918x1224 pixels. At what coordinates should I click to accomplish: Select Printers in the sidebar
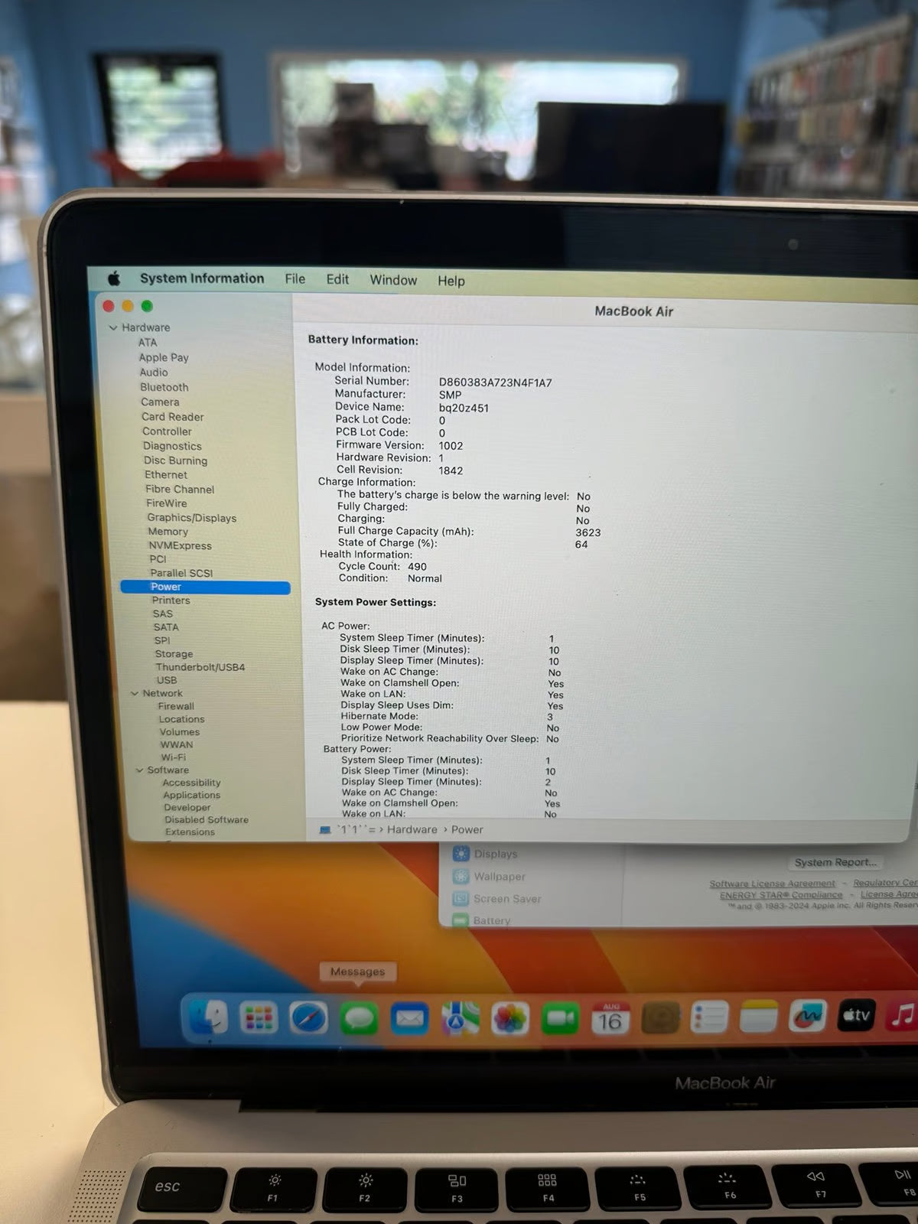pos(171,601)
